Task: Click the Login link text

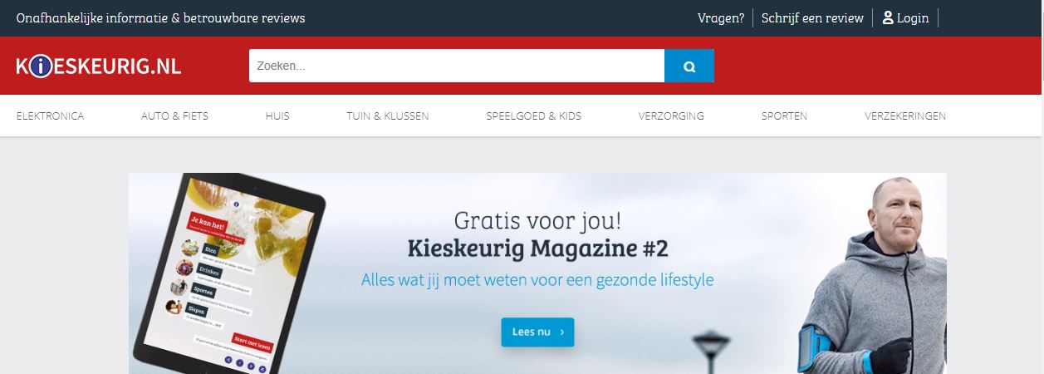Action: (913, 18)
